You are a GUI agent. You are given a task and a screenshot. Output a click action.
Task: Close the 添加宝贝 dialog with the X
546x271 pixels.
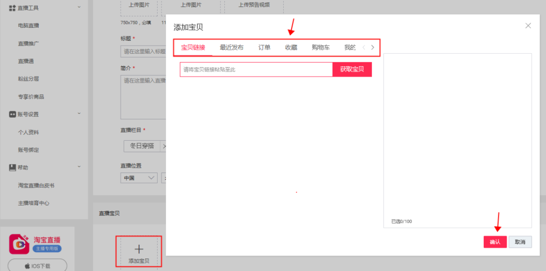[x=528, y=26]
